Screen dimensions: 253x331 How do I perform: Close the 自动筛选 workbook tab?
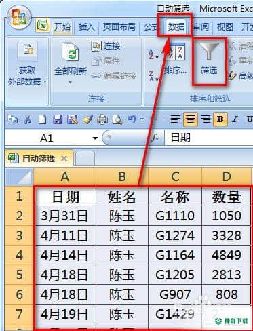pos(64,159)
